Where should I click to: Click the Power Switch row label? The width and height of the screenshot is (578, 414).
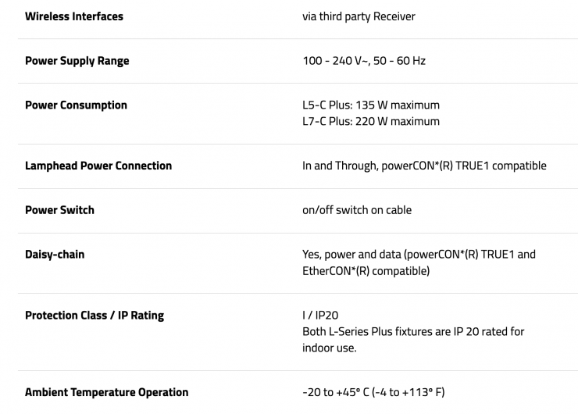59,210
